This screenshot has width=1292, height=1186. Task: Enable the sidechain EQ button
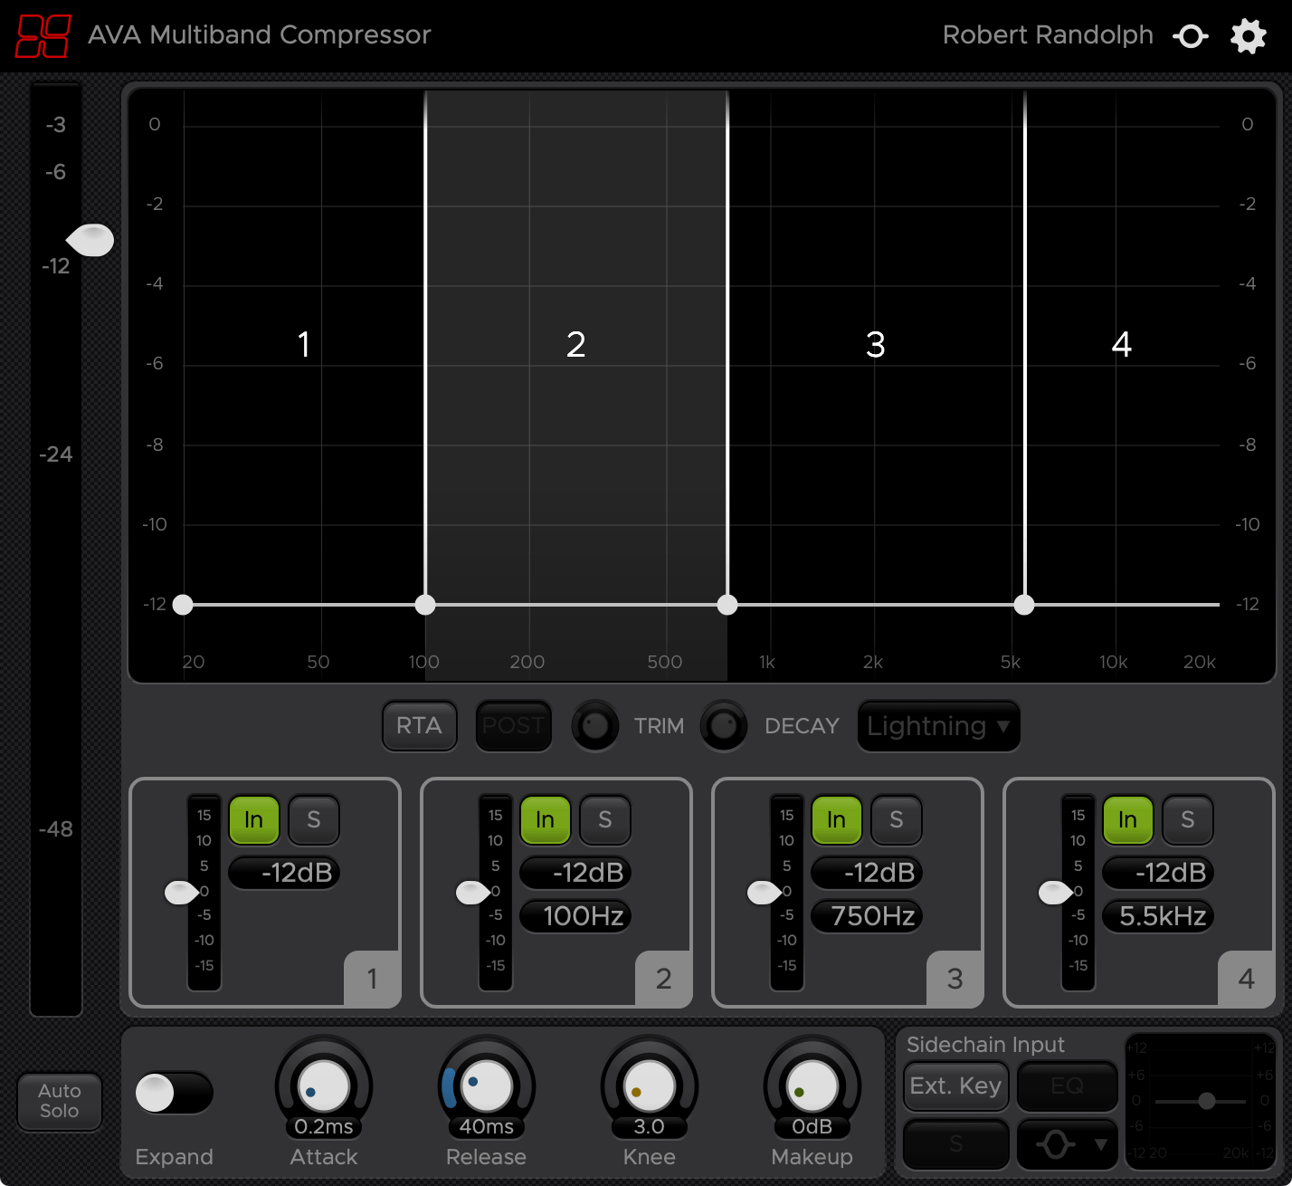point(1068,1086)
